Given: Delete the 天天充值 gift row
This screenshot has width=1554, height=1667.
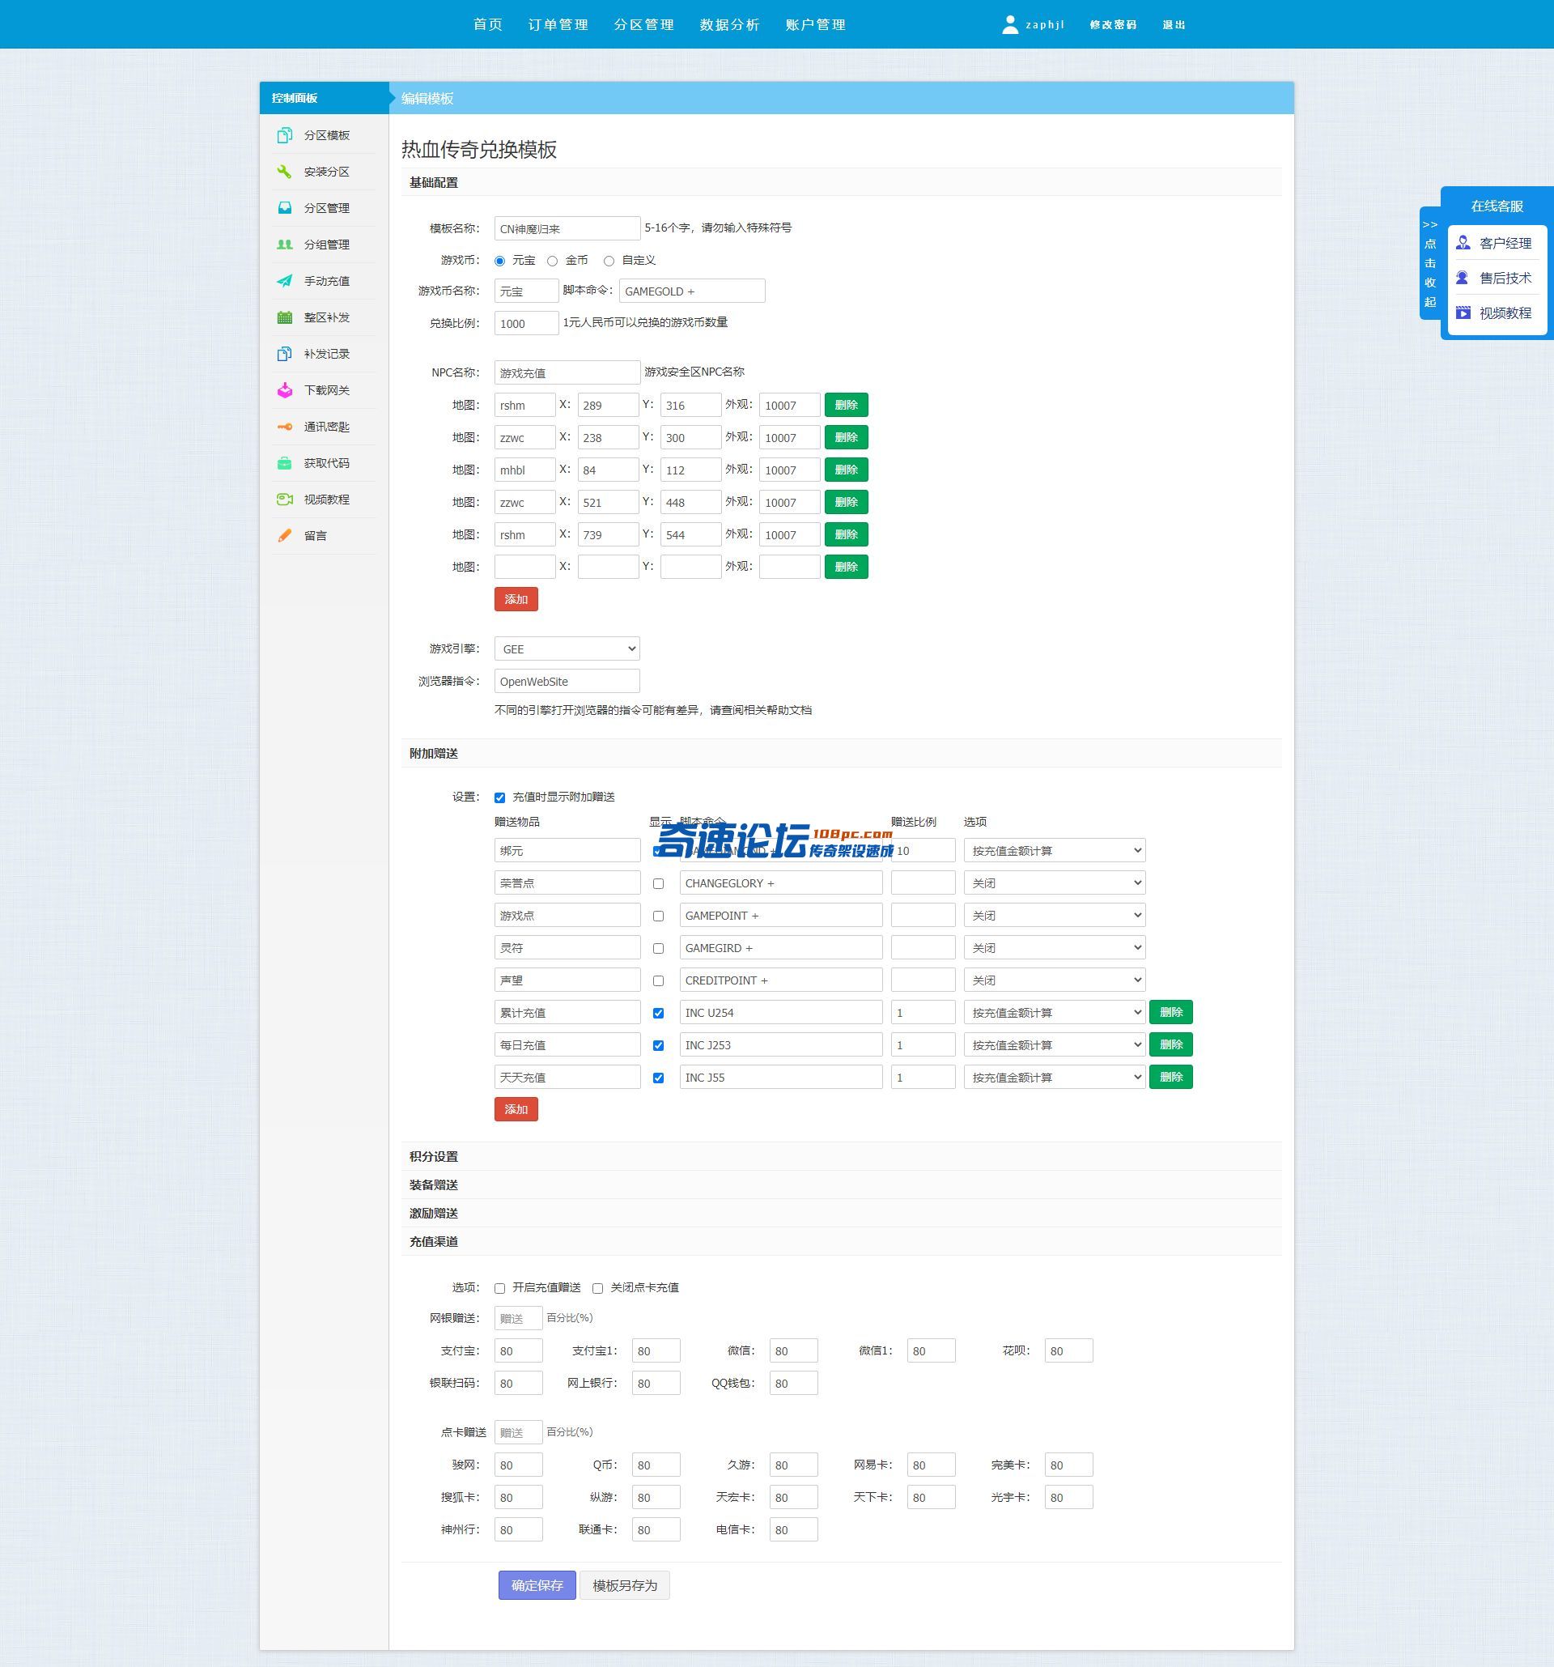Looking at the screenshot, I should pyautogui.click(x=1171, y=1077).
